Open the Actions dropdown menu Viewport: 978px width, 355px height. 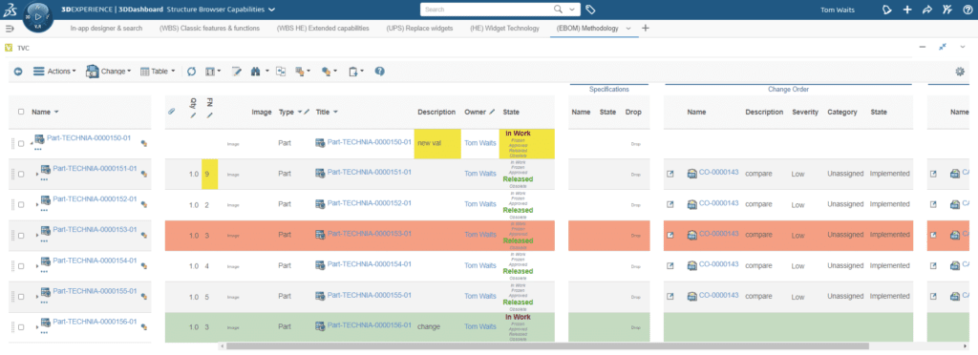point(54,72)
